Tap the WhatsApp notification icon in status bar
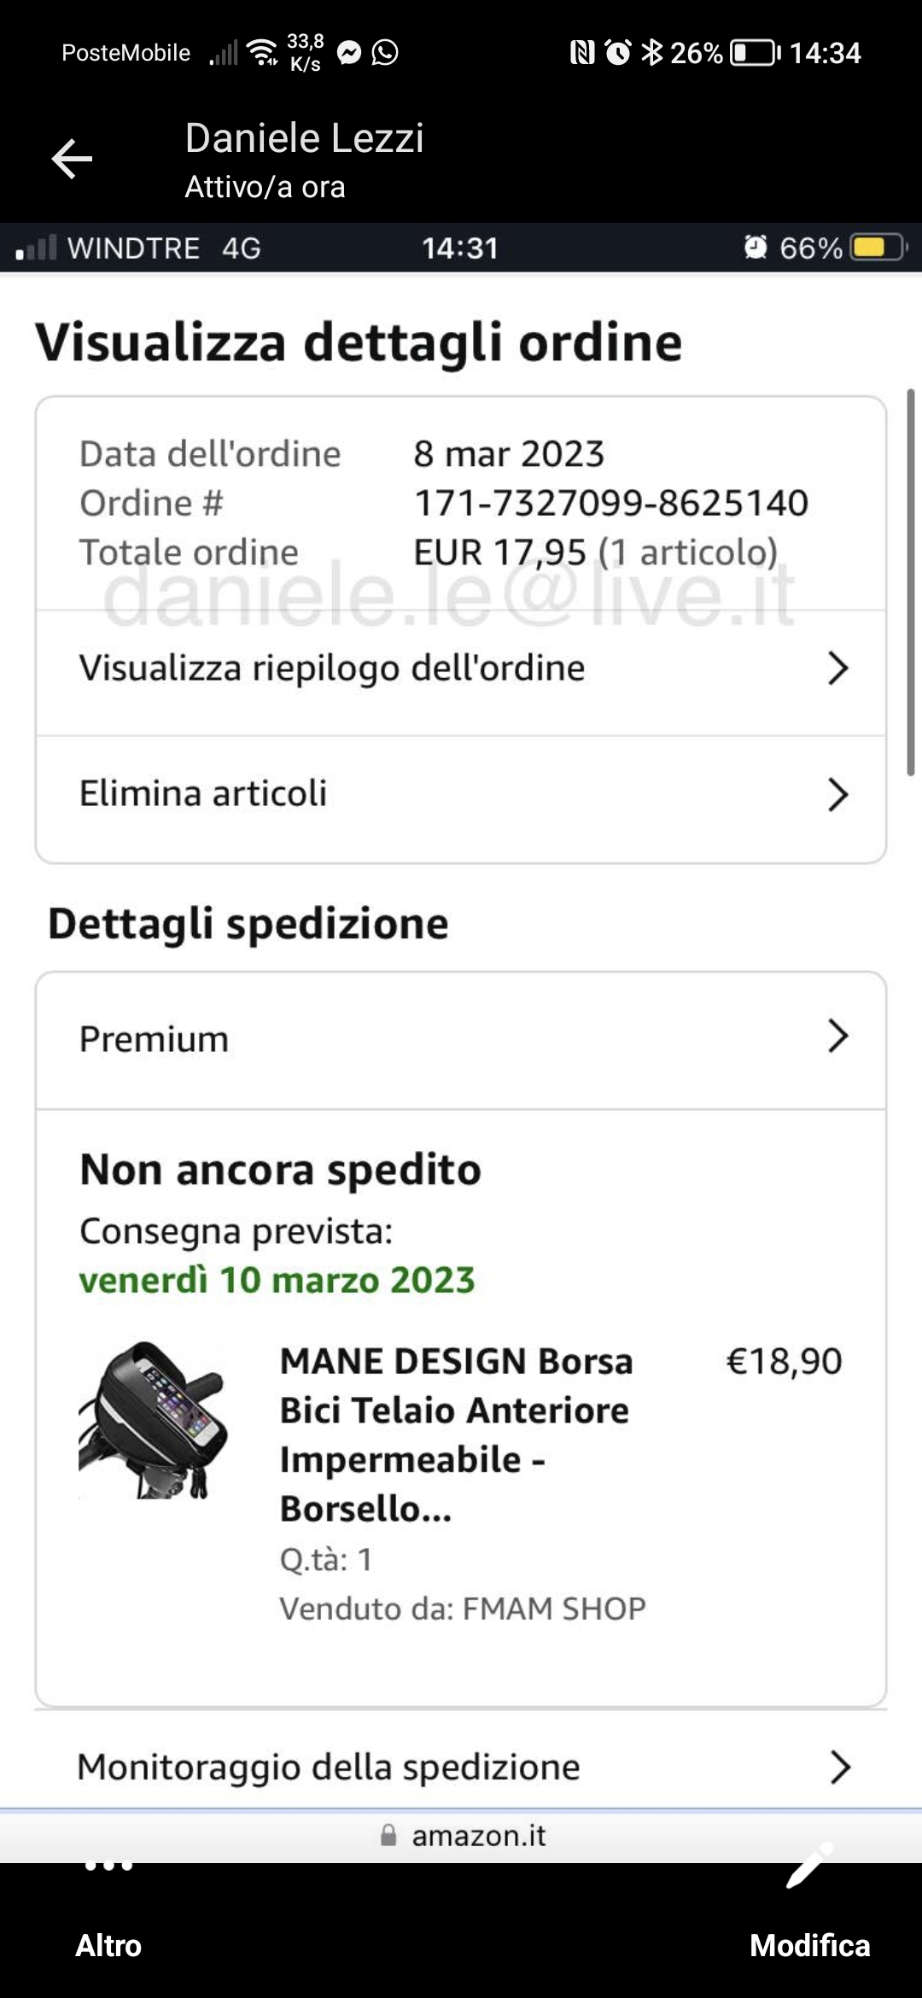 385,53
